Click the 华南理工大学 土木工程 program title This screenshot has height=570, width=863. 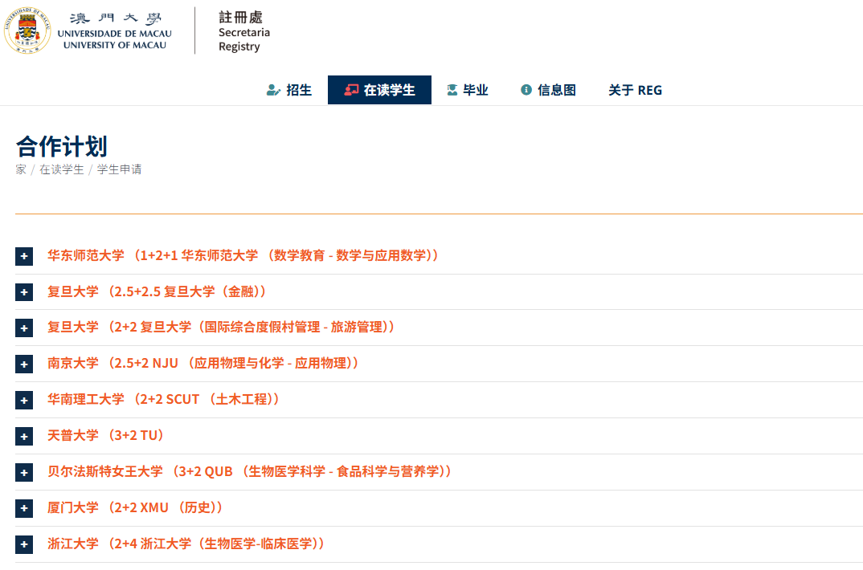(x=163, y=399)
